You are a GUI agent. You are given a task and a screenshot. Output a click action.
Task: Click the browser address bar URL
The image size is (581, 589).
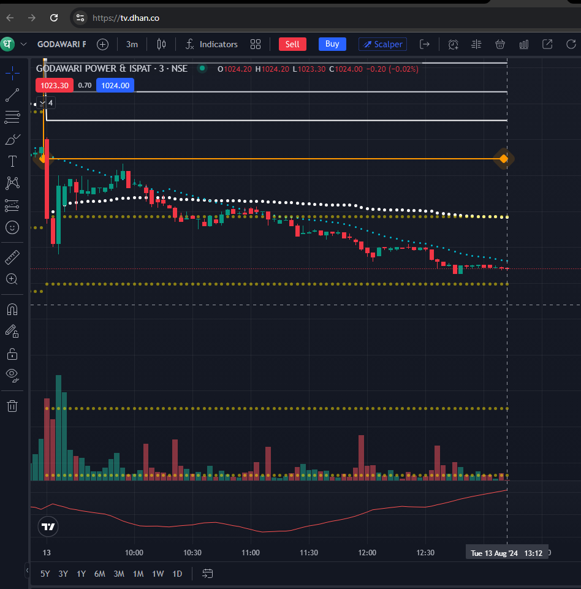tap(126, 18)
